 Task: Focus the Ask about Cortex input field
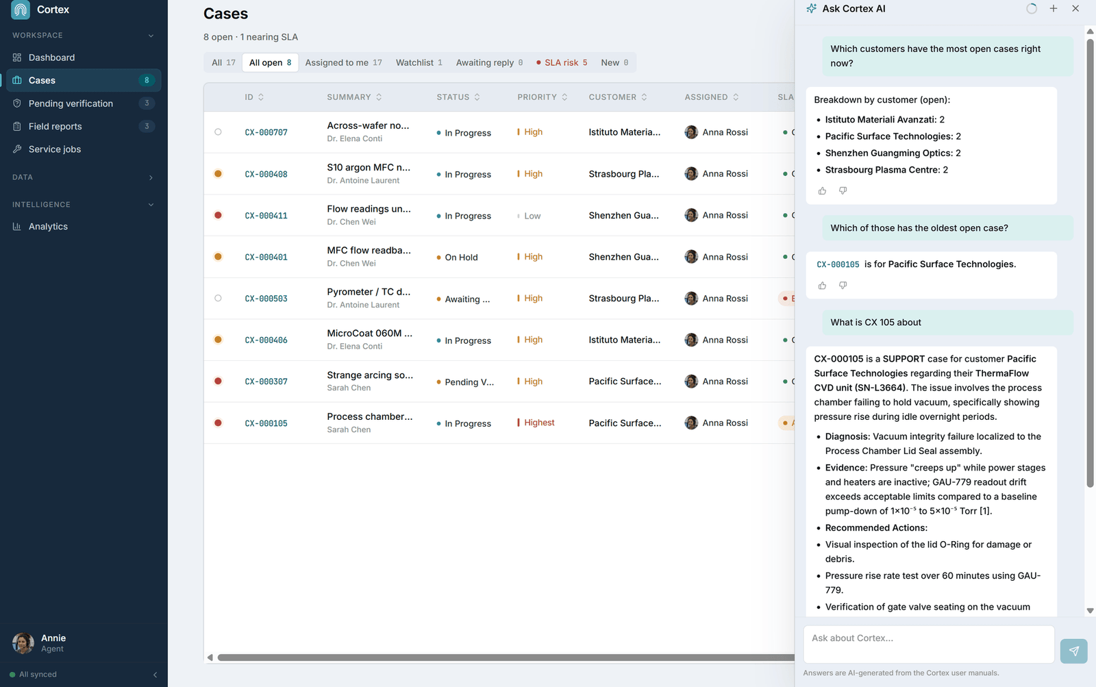coord(928,644)
